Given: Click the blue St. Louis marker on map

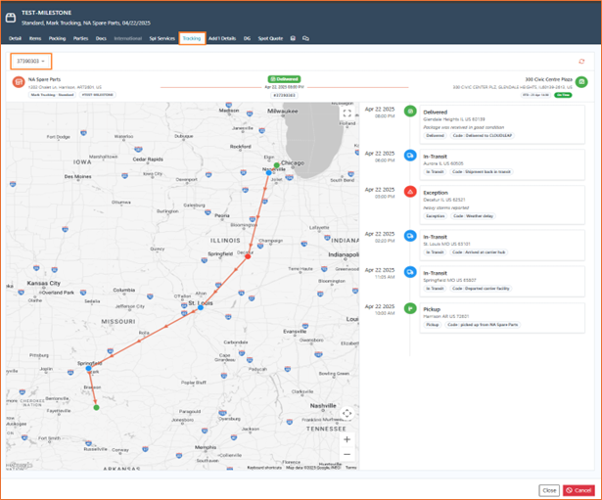Looking at the screenshot, I should coord(201,307).
